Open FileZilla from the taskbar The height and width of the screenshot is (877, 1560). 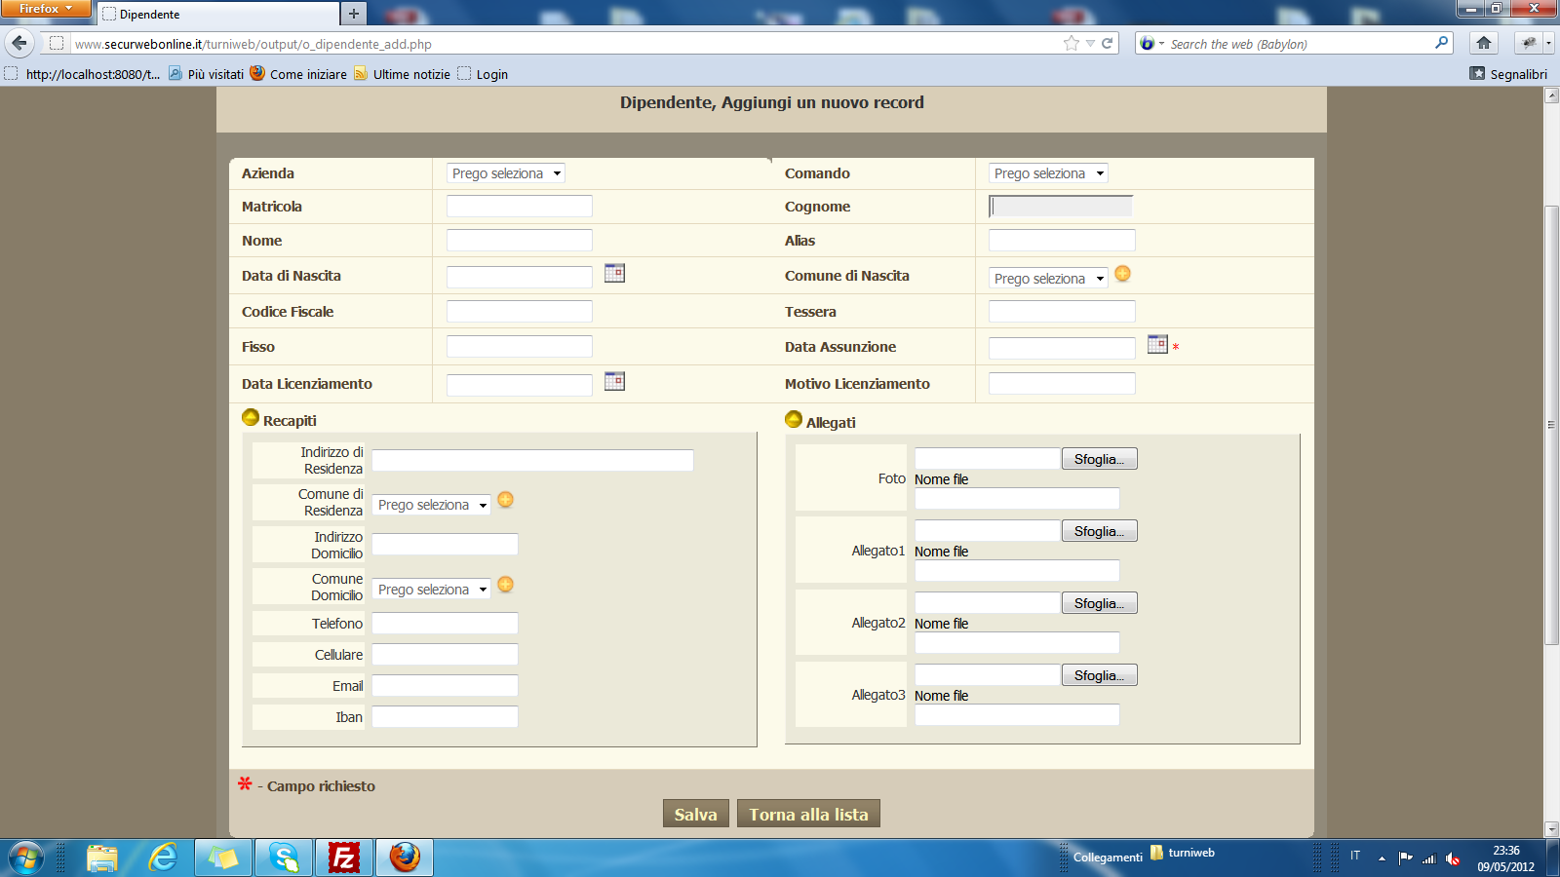point(343,858)
